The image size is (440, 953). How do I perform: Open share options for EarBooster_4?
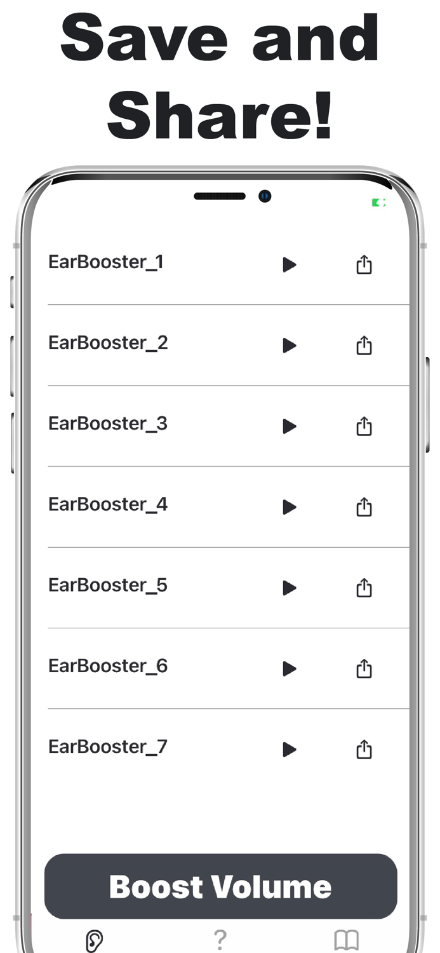click(364, 507)
